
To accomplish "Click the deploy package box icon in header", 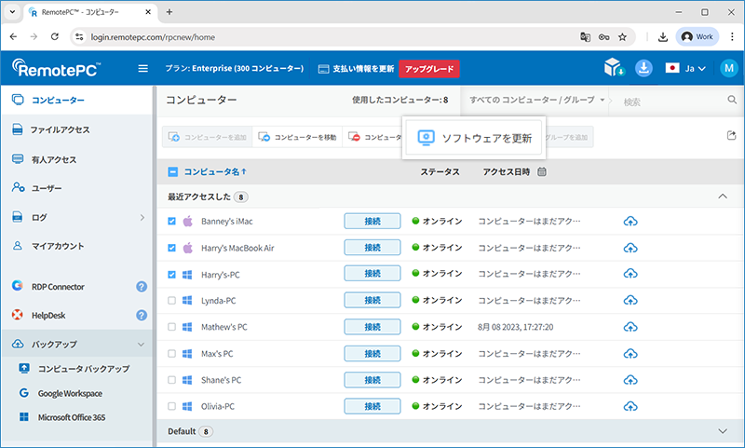I will point(614,68).
